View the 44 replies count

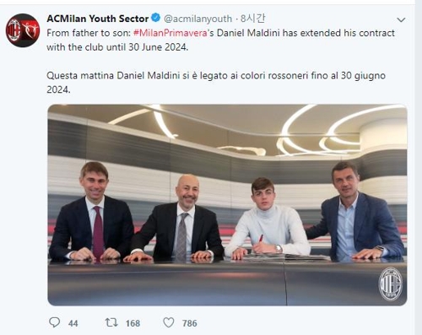point(73,323)
